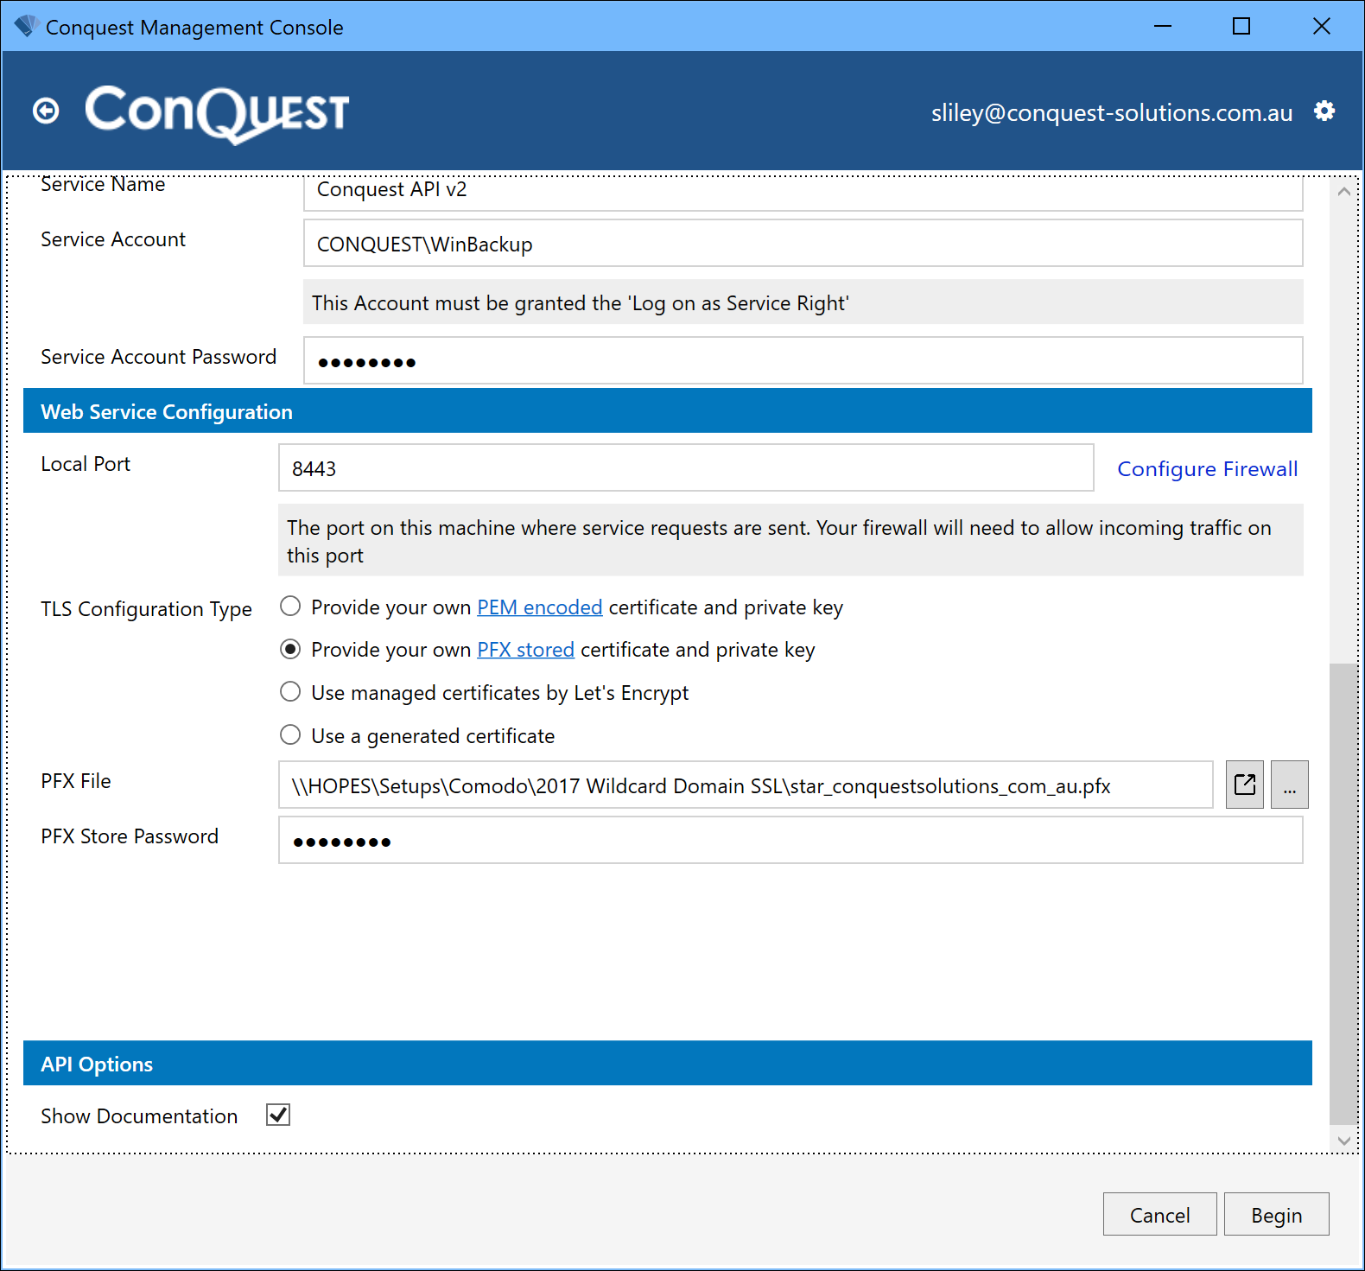Select PFX stored certificate radio option
1365x1271 pixels.
[x=290, y=649]
